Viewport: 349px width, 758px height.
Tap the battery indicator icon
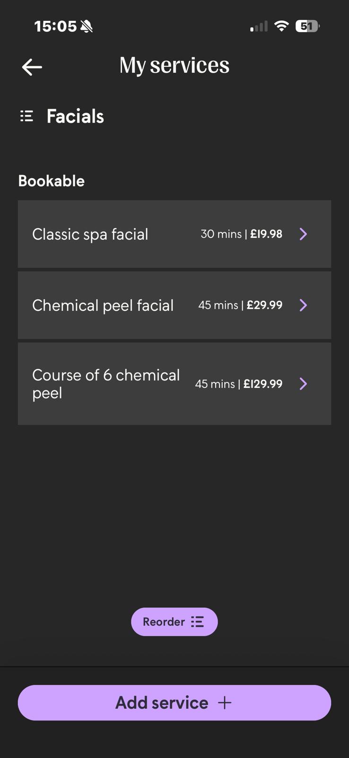click(x=307, y=26)
